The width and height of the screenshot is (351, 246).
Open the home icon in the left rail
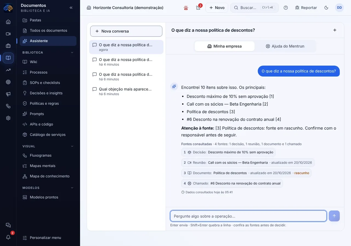(x=8, y=22)
